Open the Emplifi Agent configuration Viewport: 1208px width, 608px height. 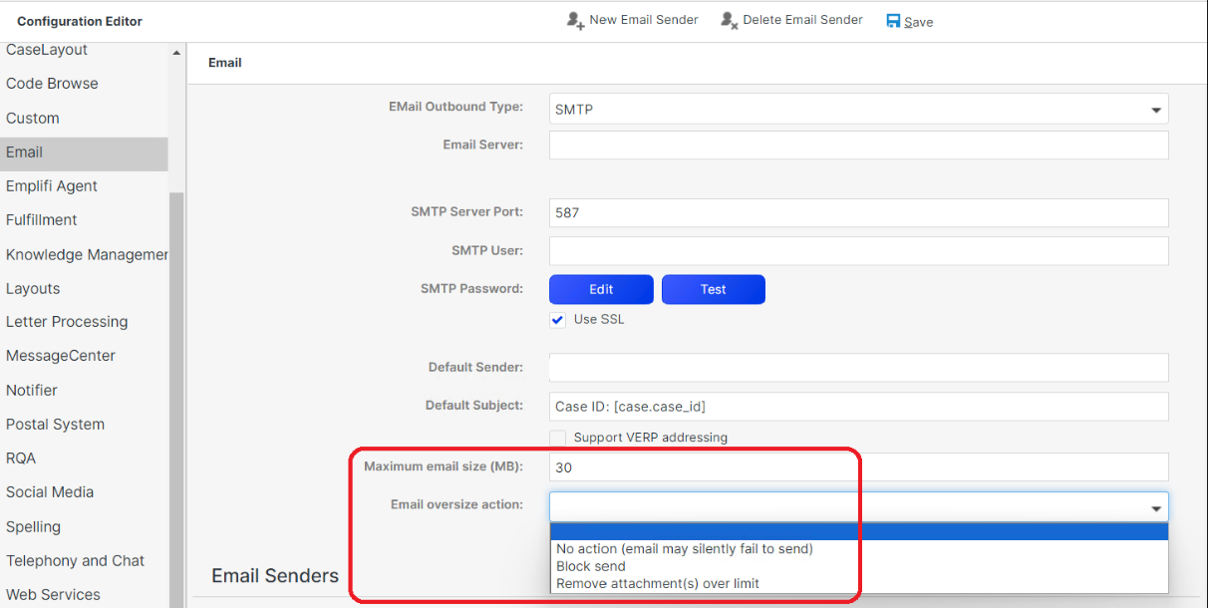point(52,186)
